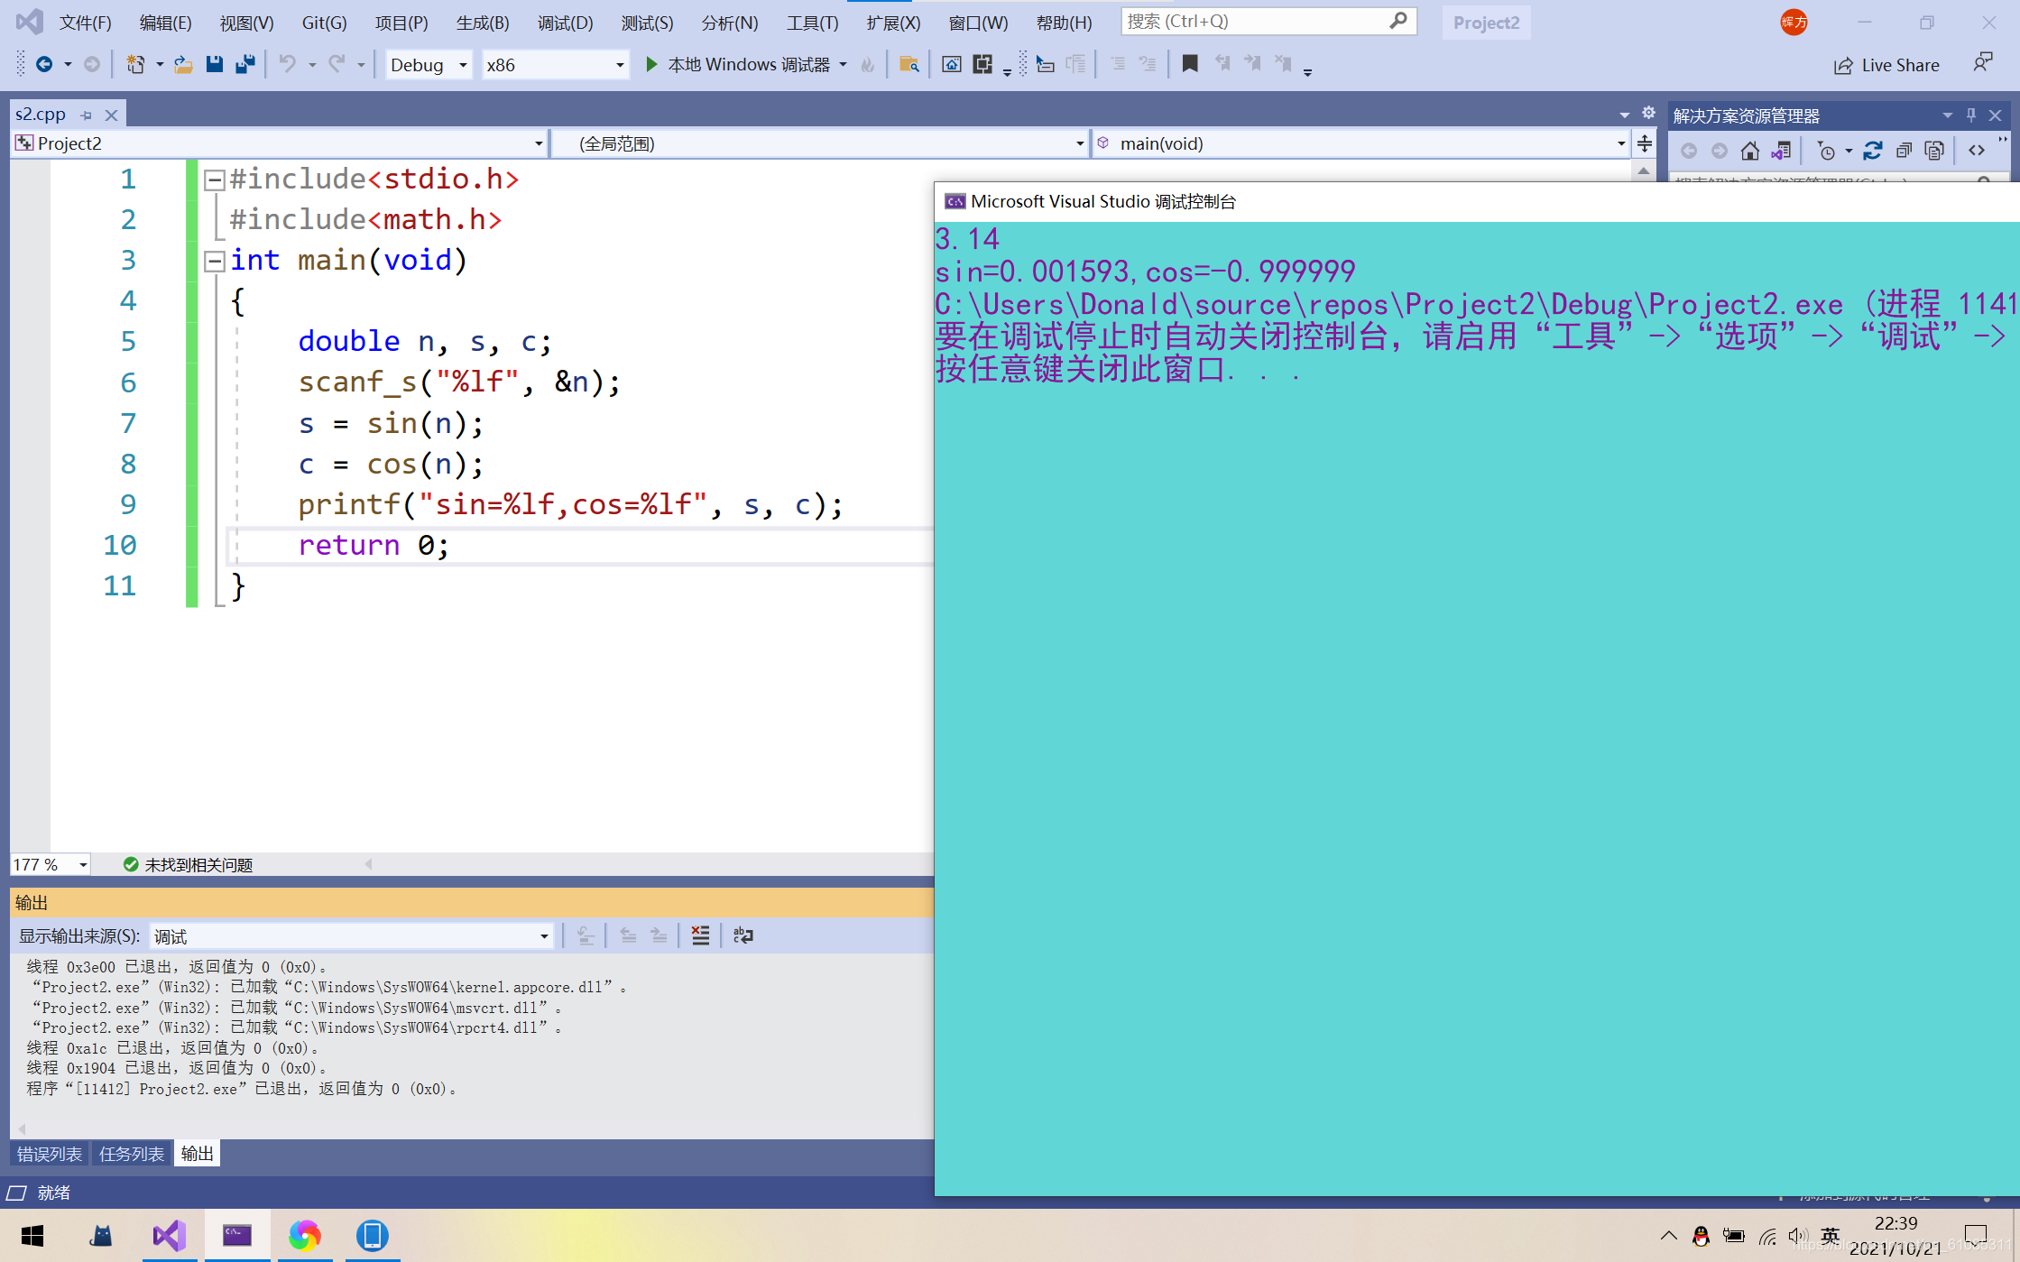Screen dimensions: 2020x1262
Task: Click the Find in Files folder icon
Action: [x=909, y=64]
